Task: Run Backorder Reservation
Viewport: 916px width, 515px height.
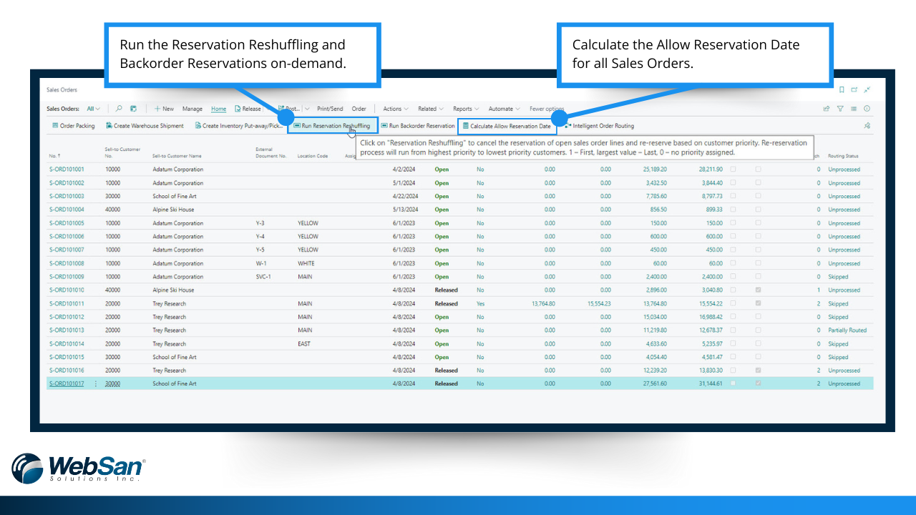Action: click(417, 126)
